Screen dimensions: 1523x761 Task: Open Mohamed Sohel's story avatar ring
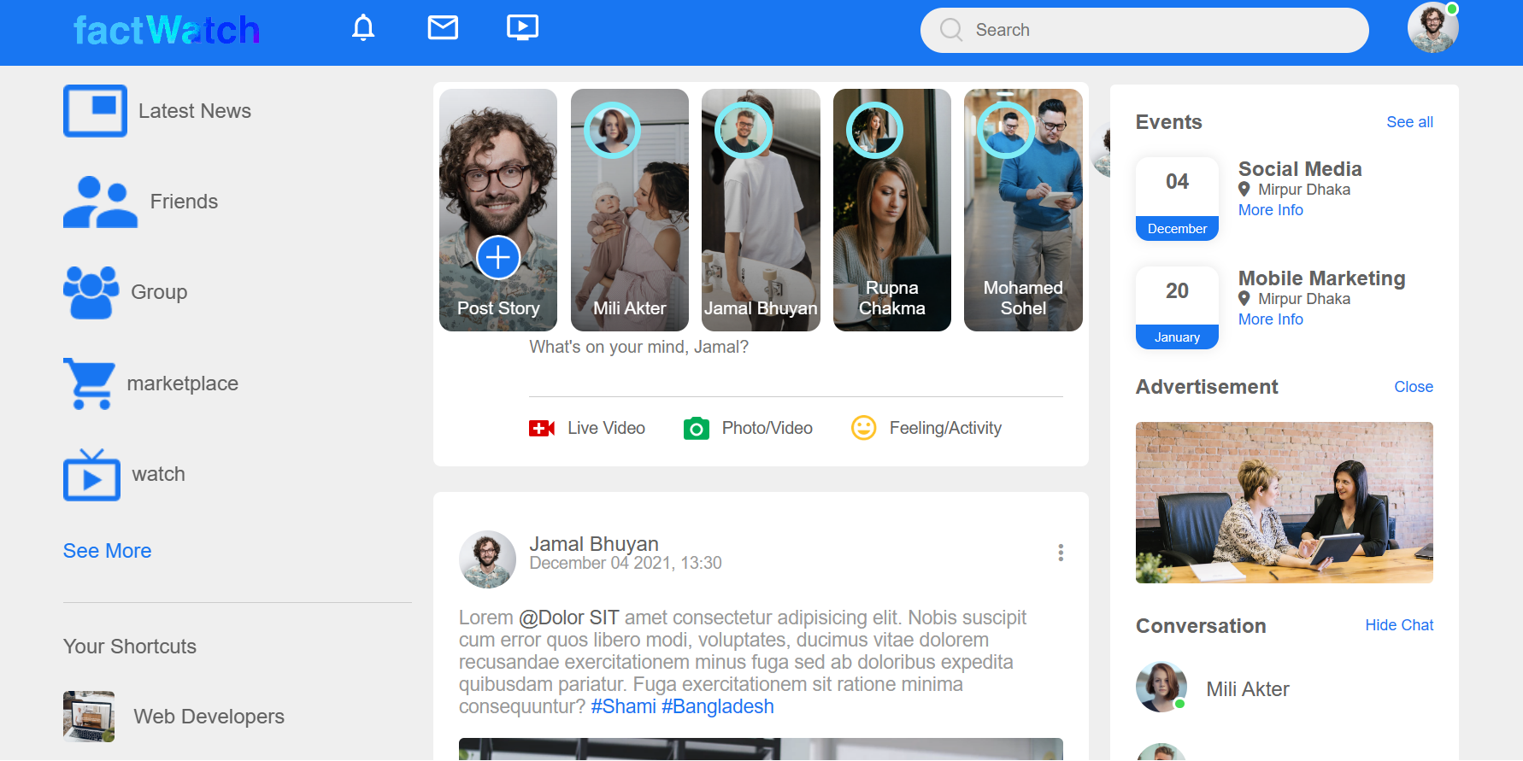[x=1006, y=130]
